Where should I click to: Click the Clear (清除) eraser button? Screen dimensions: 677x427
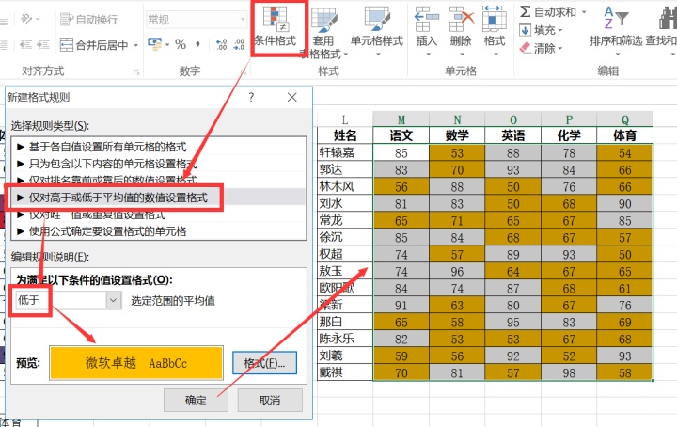point(538,48)
